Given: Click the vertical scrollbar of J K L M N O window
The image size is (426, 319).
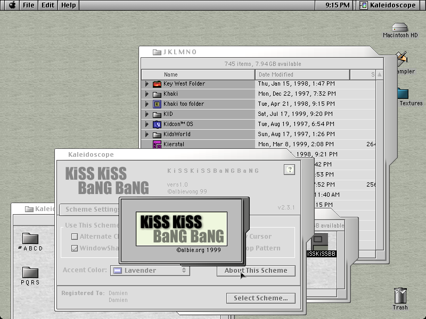Looking at the screenshot, I should tap(380, 165).
